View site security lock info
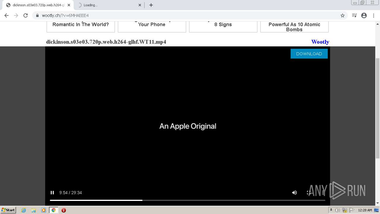This screenshot has width=380, height=214. pos(37,15)
